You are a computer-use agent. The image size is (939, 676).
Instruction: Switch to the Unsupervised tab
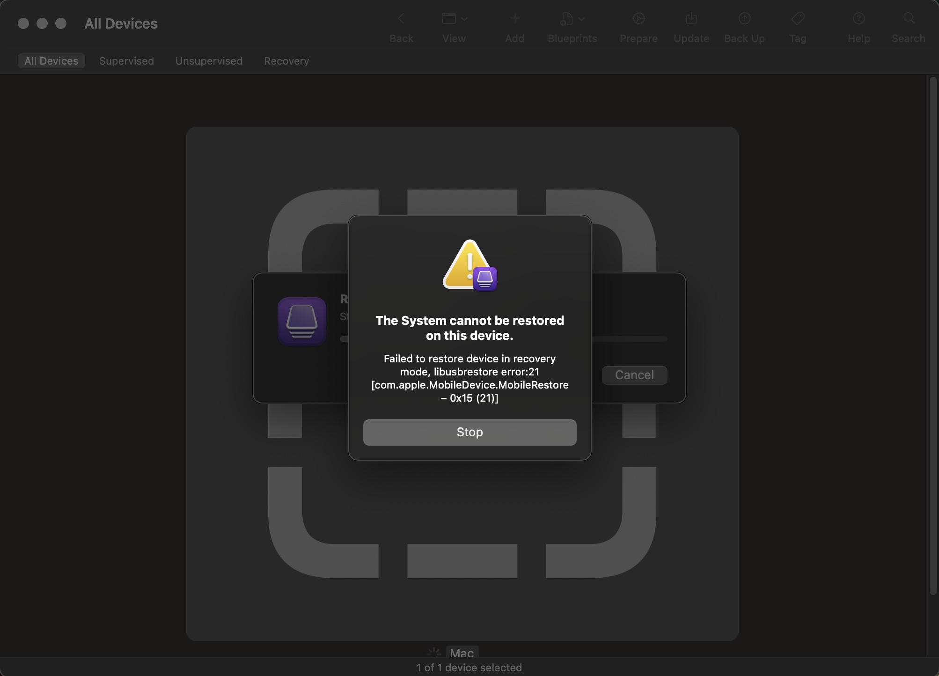(209, 61)
